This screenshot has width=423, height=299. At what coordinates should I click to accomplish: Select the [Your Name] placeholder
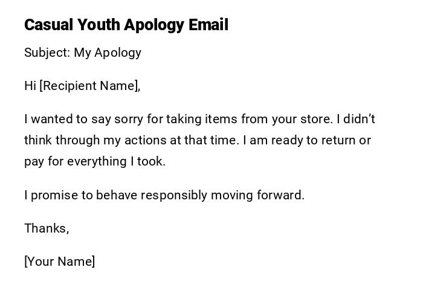coord(59,262)
